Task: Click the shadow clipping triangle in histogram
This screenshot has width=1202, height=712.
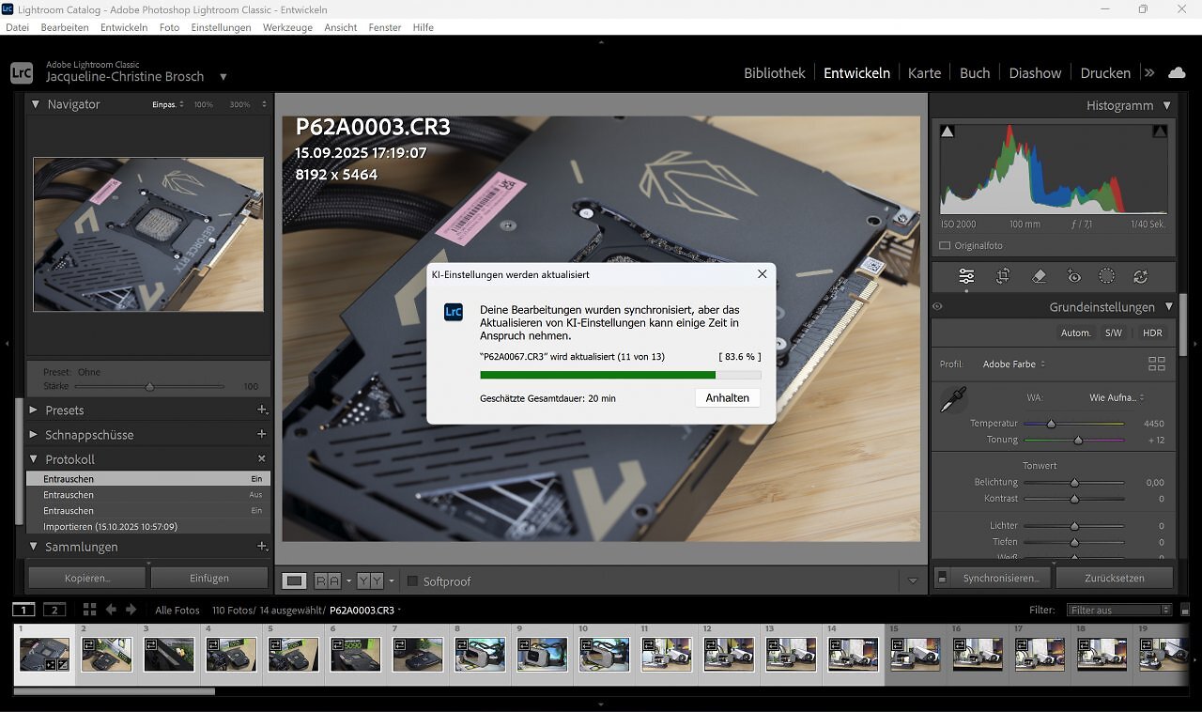Action: pyautogui.click(x=947, y=132)
